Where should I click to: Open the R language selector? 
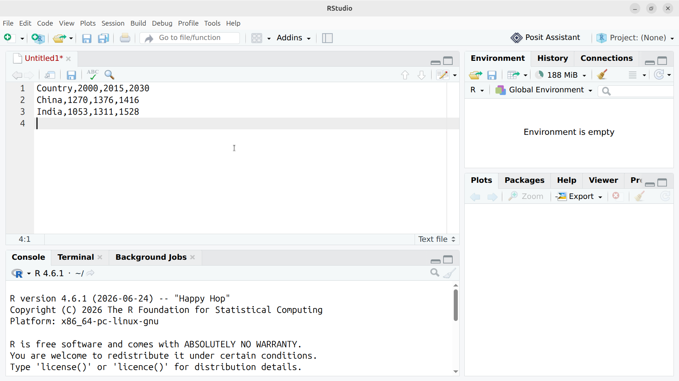[477, 90]
